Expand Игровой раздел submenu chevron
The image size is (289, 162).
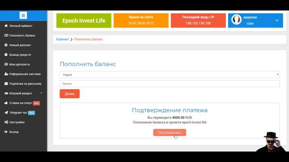41,93
